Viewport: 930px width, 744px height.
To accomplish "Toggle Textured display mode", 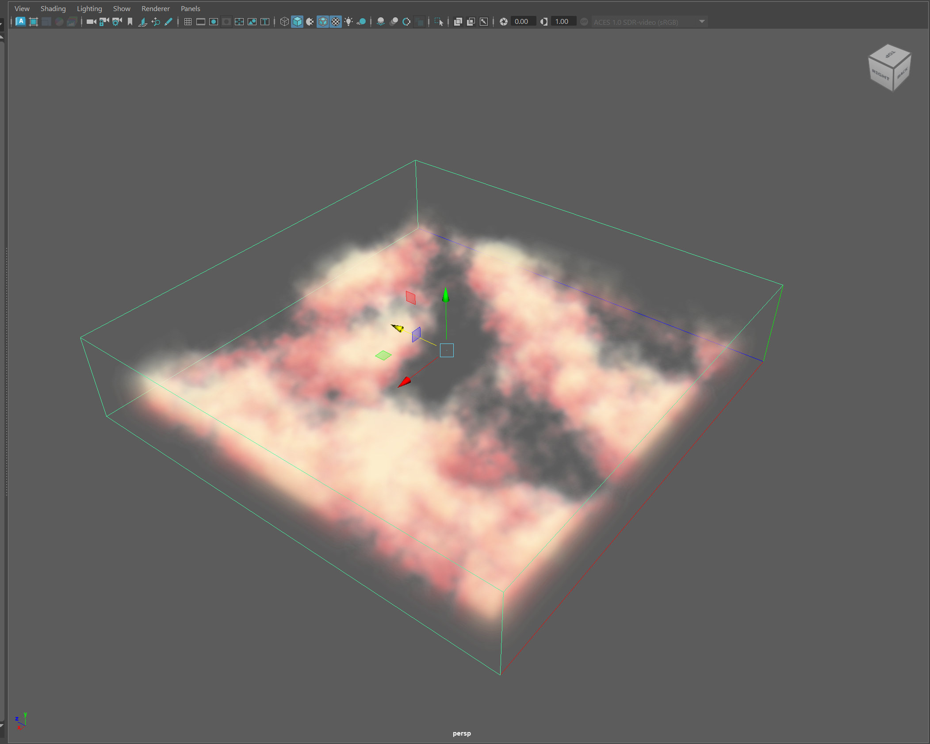I will point(336,22).
